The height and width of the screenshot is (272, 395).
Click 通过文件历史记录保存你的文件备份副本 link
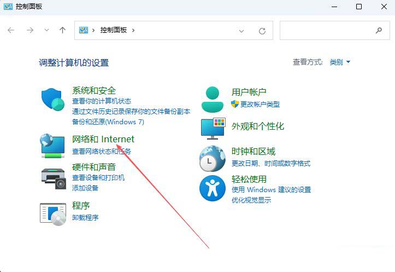click(x=131, y=112)
